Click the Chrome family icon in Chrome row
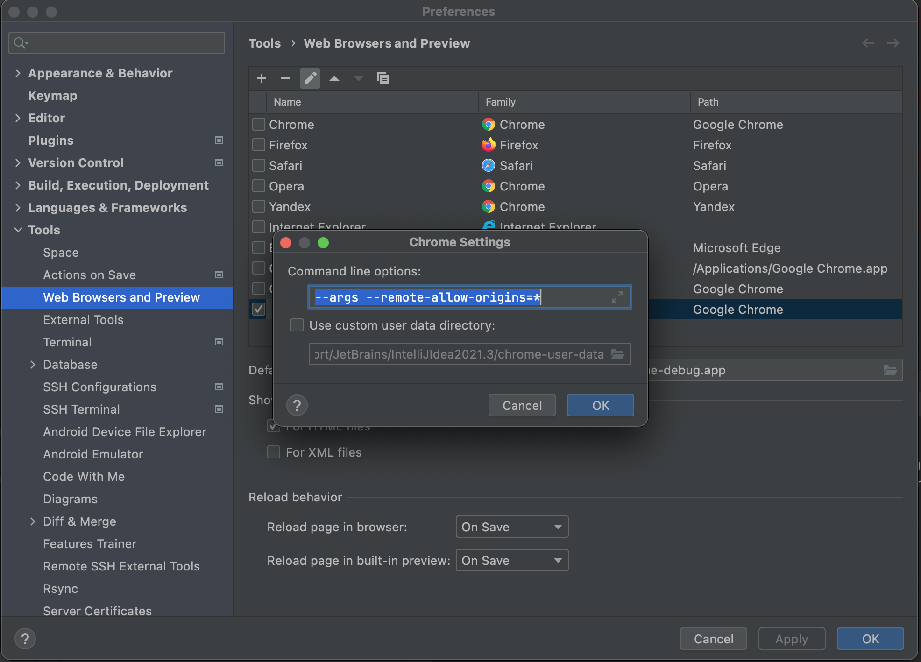Viewport: 921px width, 662px height. (x=489, y=125)
